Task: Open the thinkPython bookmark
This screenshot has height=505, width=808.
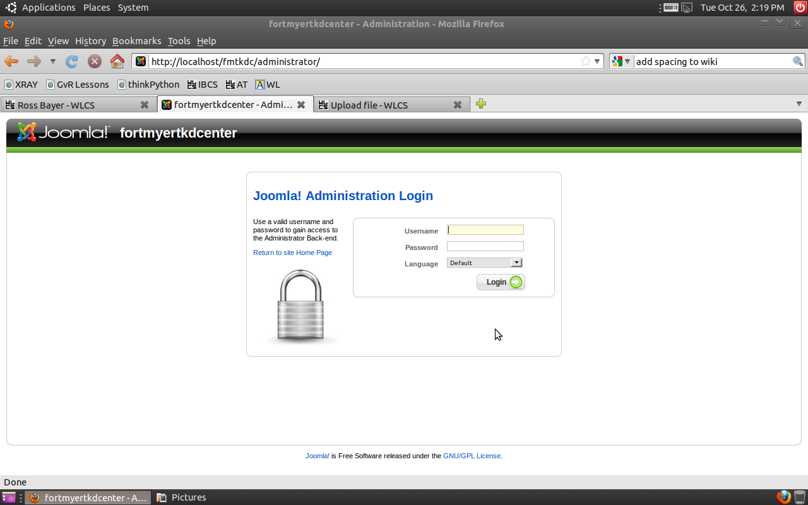Action: [148, 85]
